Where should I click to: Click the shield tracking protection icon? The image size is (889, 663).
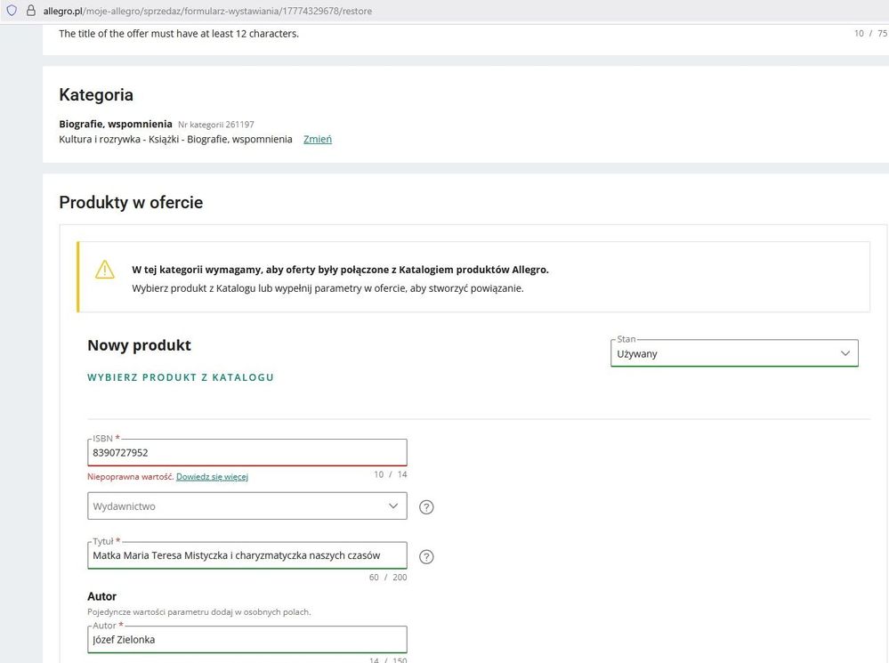[x=12, y=11]
